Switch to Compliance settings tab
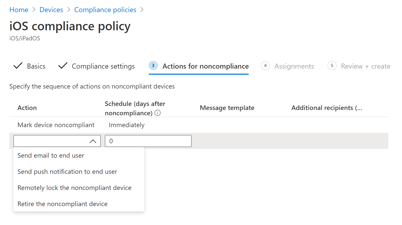This screenshot has height=225, width=402. (x=103, y=66)
